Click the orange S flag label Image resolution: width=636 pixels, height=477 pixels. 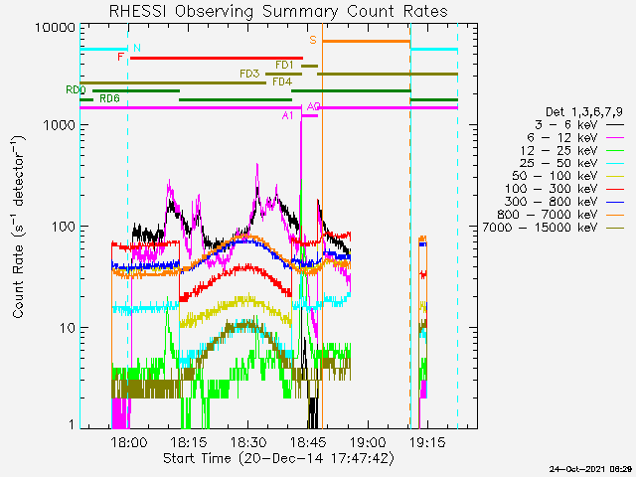click(313, 40)
